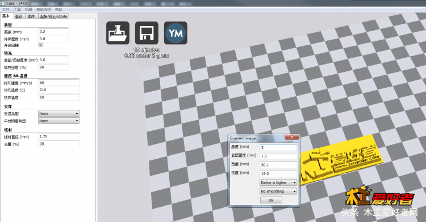Open the plugins tab

point(31,16)
